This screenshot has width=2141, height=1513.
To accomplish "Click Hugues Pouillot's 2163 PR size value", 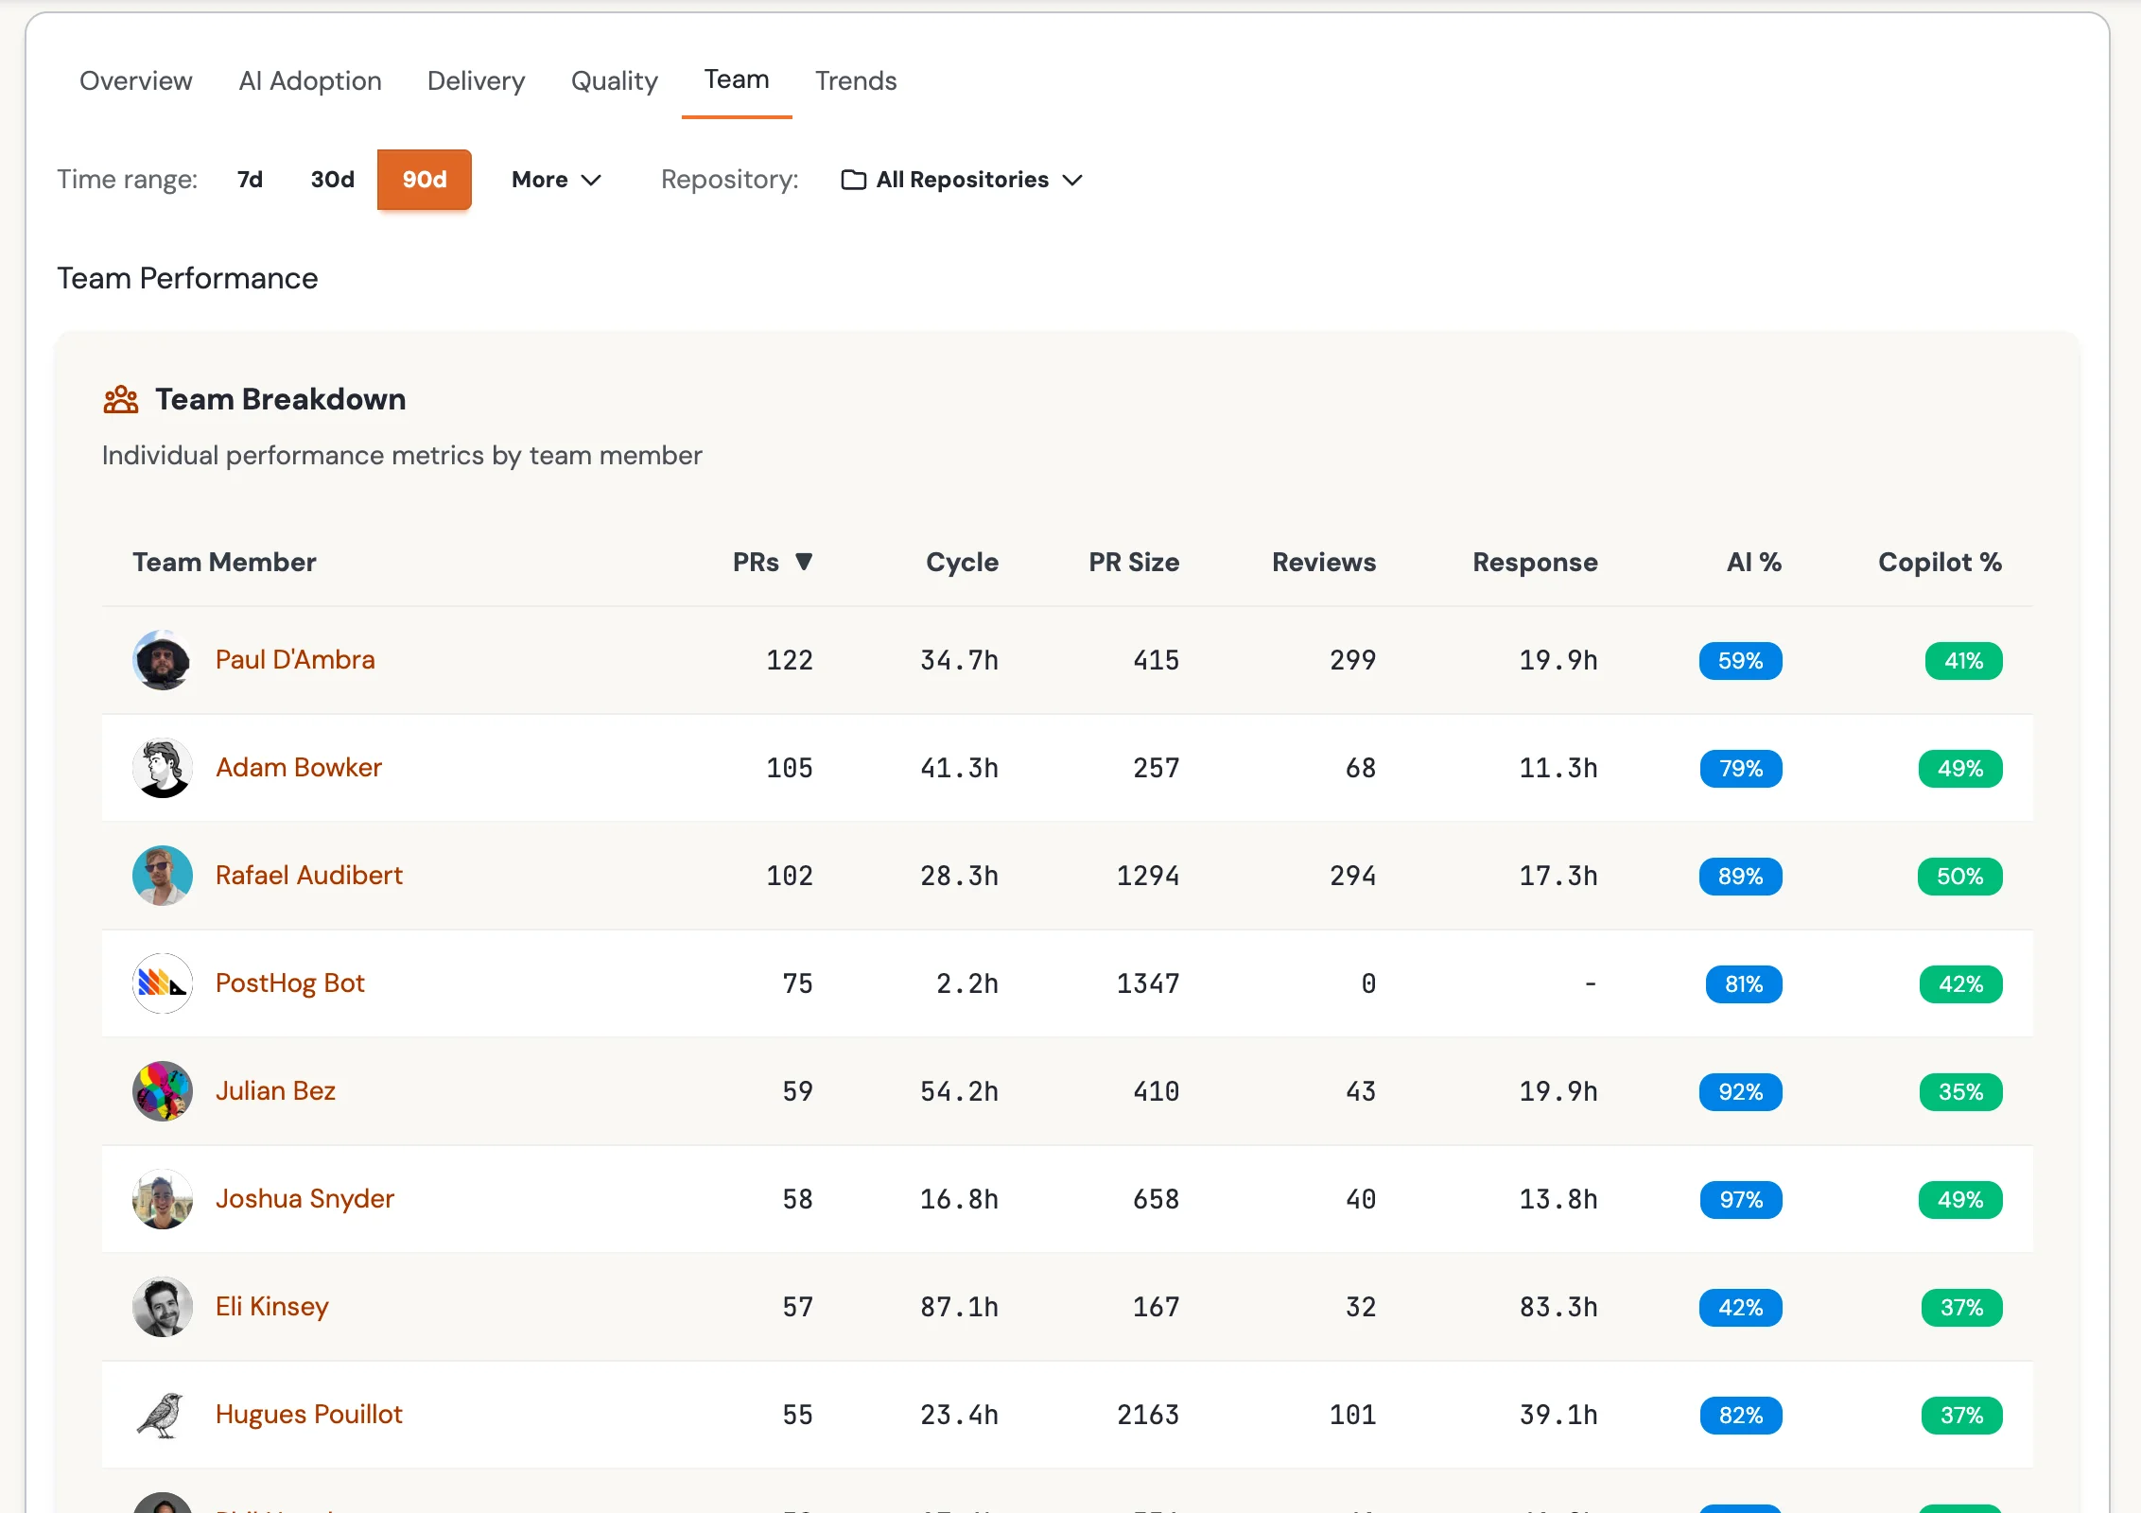I will click(1148, 1415).
